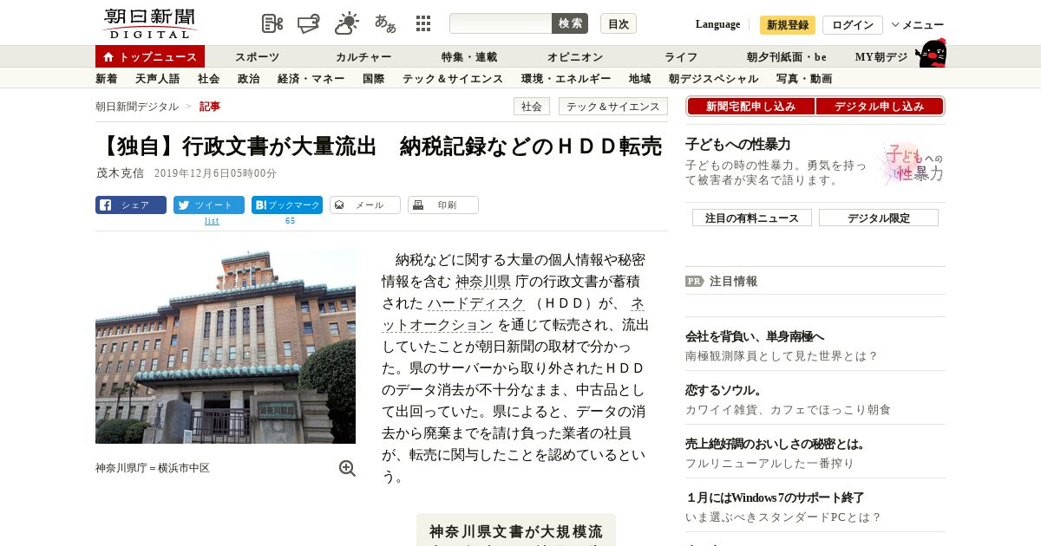The width and height of the screenshot is (1041, 546).
Task: Click 朝日新聞デジタル breadcrumb link
Action: click(137, 107)
